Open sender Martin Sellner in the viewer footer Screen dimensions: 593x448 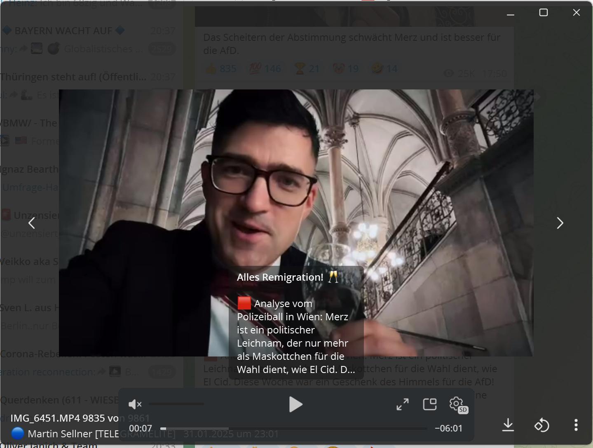tap(93, 434)
